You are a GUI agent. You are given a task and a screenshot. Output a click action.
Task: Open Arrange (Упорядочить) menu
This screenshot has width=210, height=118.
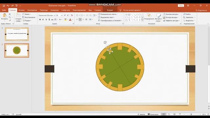click(149, 17)
